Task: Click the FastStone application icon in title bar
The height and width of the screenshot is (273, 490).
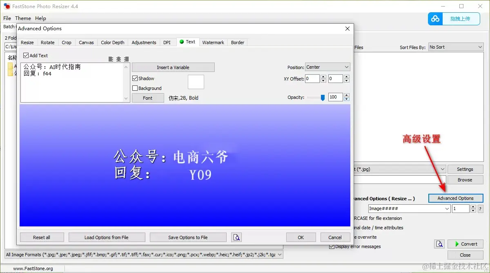Action: point(6,6)
